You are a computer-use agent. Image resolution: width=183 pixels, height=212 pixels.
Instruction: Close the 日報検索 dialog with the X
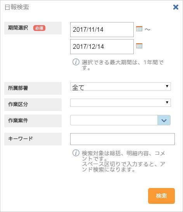click(x=176, y=7)
